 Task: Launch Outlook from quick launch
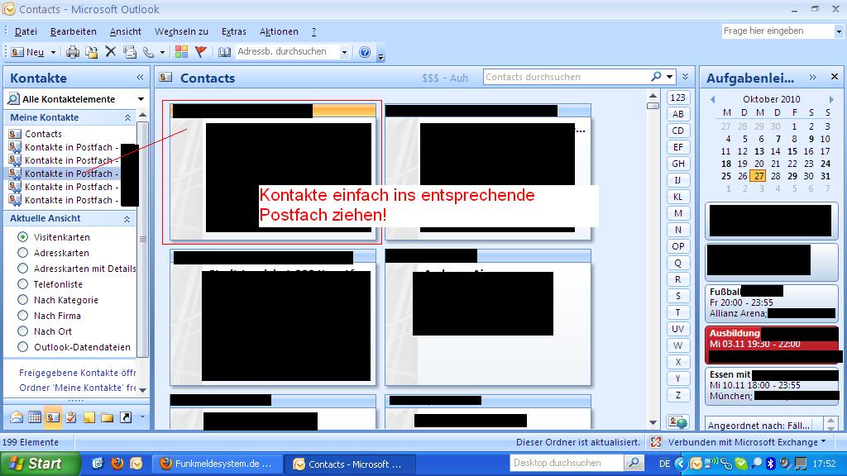(x=136, y=464)
